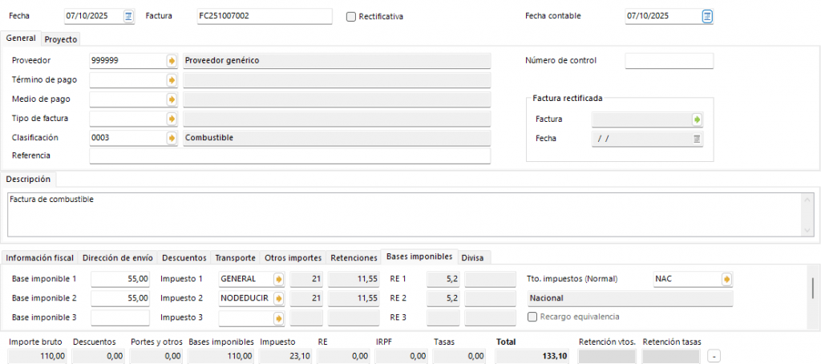Click the Término de pago lookup icon
The height and width of the screenshot is (364, 821).
(x=172, y=80)
